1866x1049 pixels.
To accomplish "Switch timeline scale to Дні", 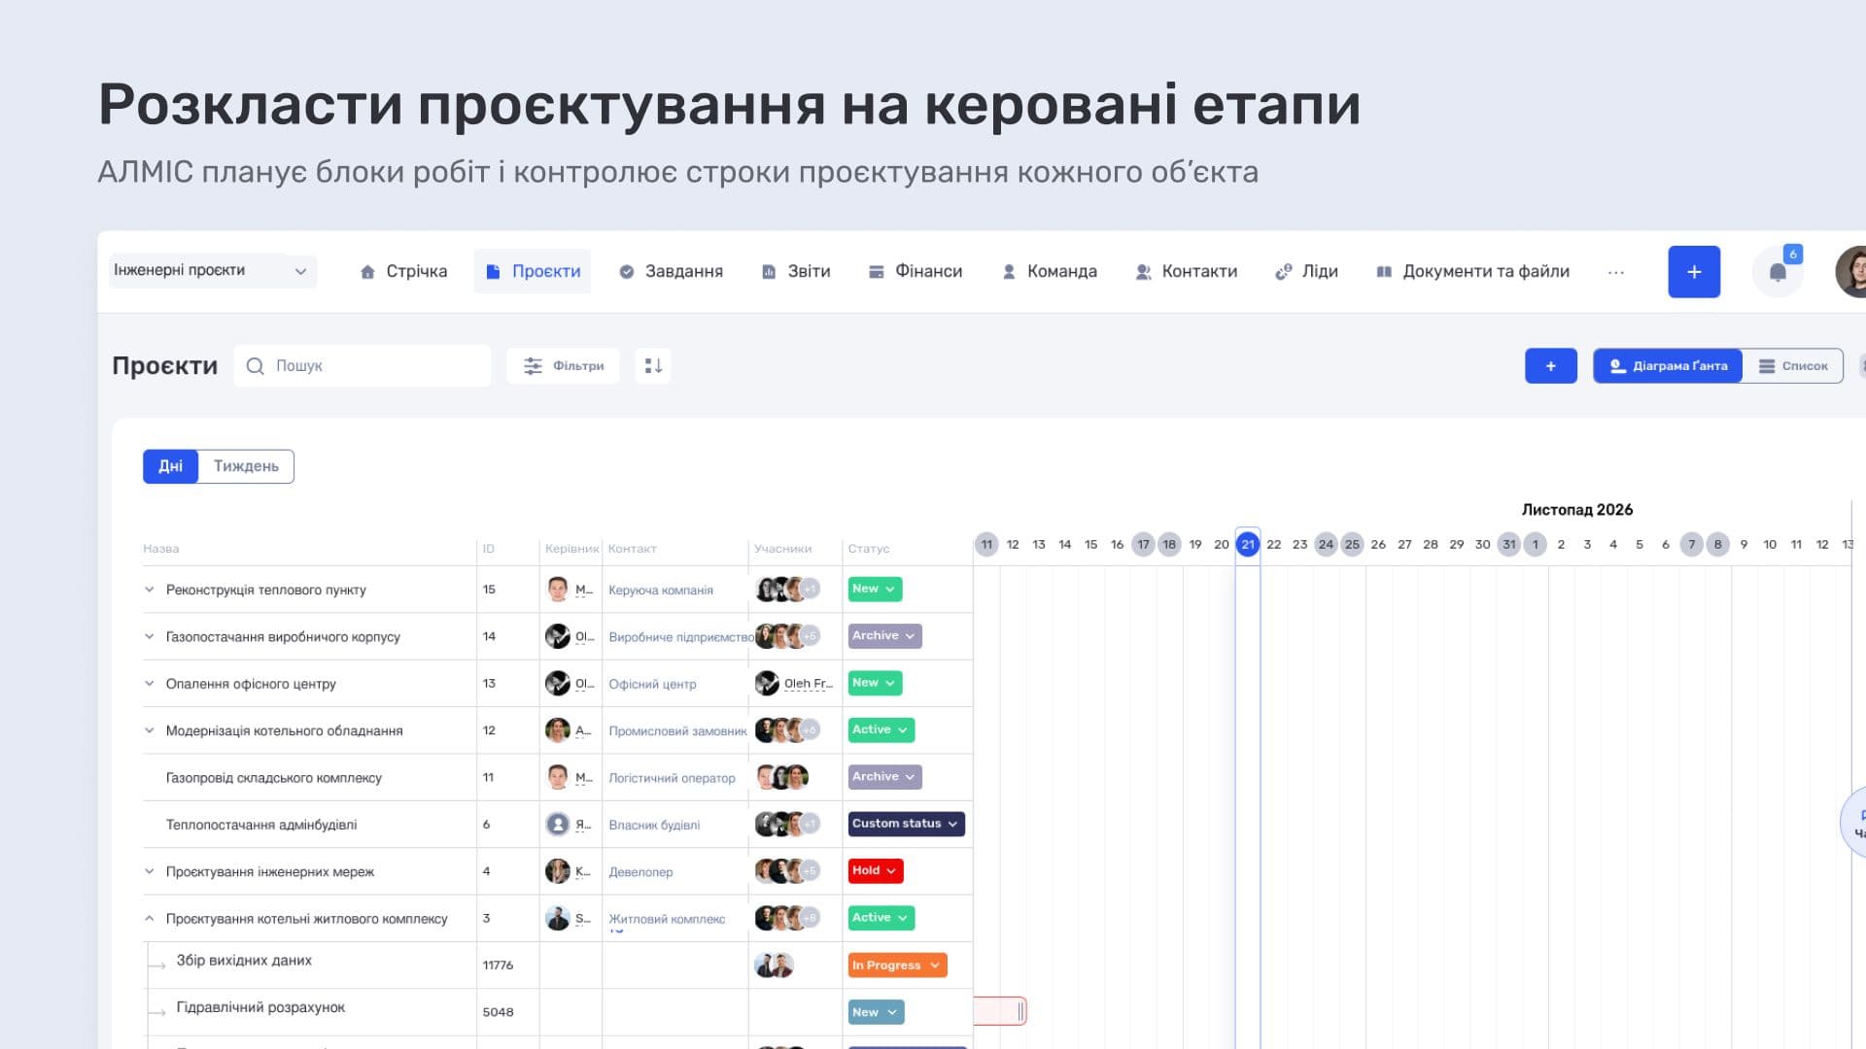I will coord(170,466).
